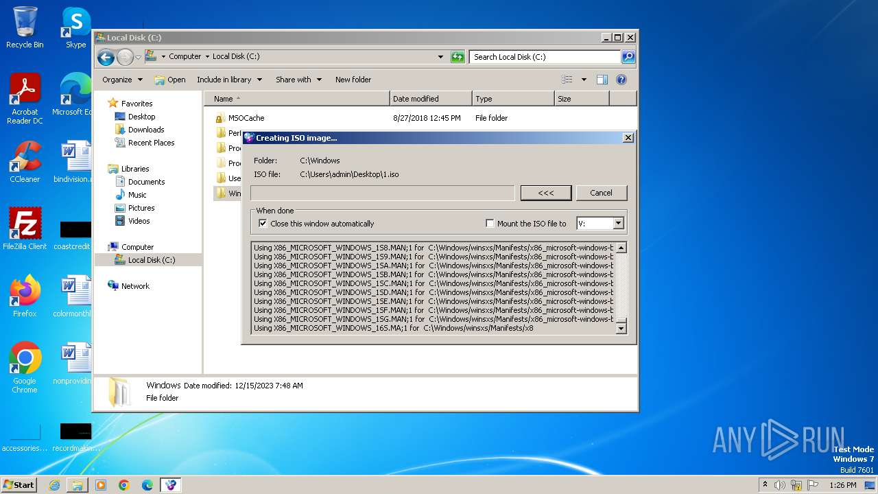This screenshot has width=878, height=494.
Task: Click ISO creation progress bar
Action: (x=383, y=193)
